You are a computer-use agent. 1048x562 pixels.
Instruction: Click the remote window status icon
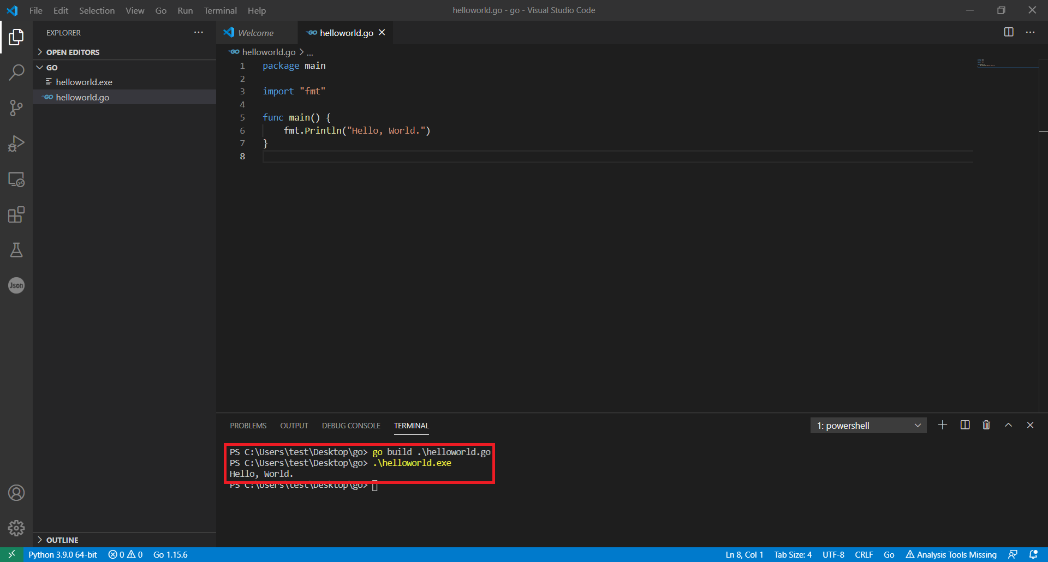pos(11,554)
